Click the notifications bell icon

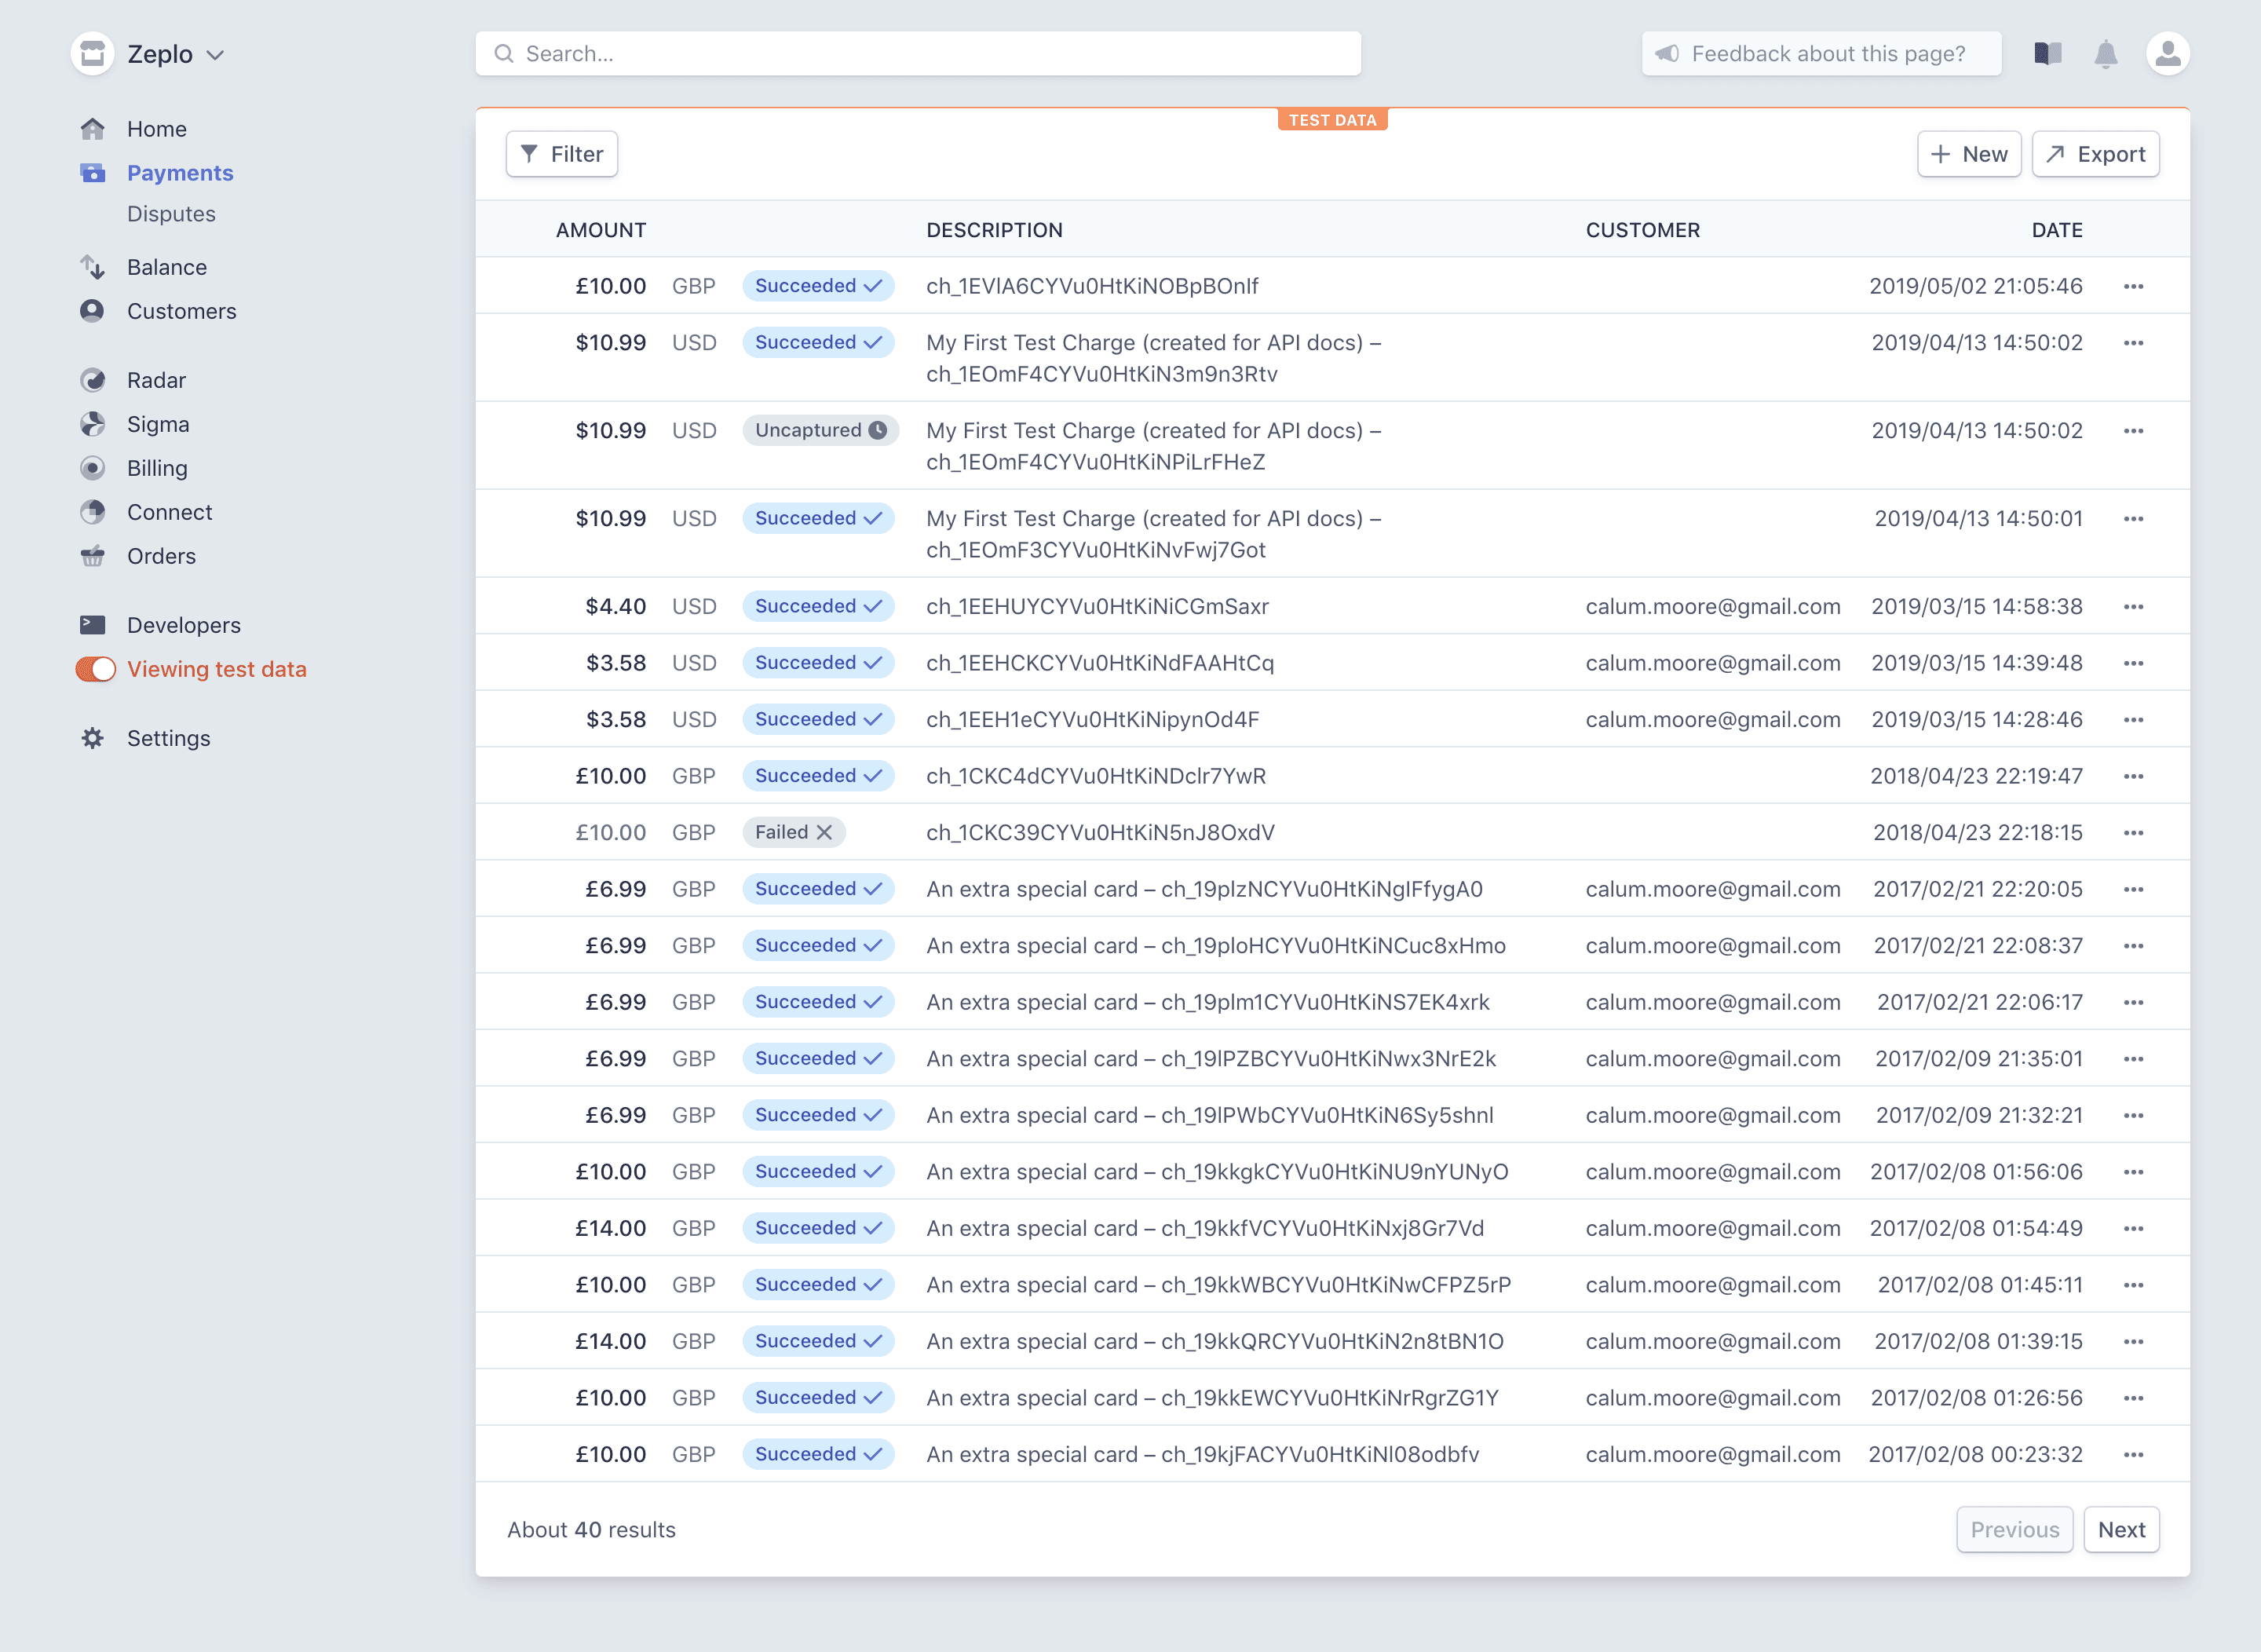[x=2105, y=54]
